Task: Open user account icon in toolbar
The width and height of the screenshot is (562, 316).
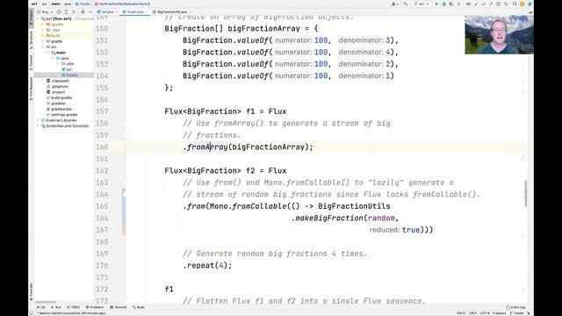Action: pos(393,4)
